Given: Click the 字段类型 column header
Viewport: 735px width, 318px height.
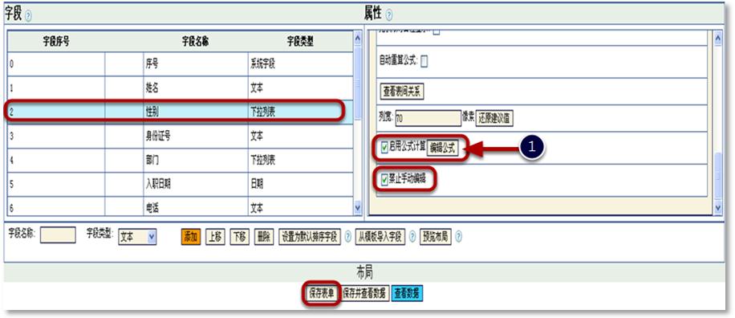Looking at the screenshot, I should pyautogui.click(x=300, y=42).
